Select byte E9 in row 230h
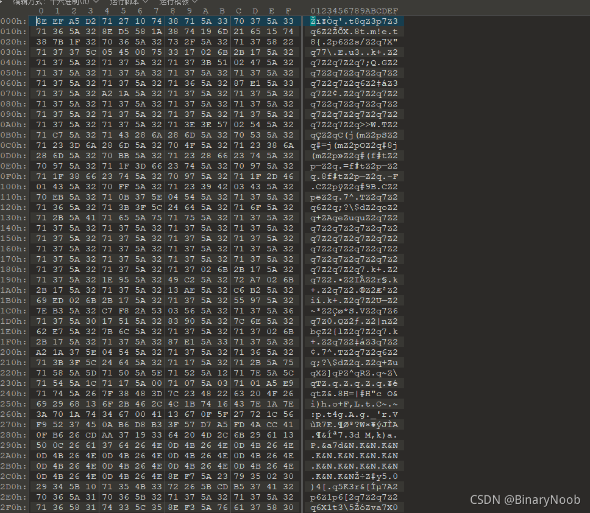This screenshot has width=590, height=513. (288, 383)
